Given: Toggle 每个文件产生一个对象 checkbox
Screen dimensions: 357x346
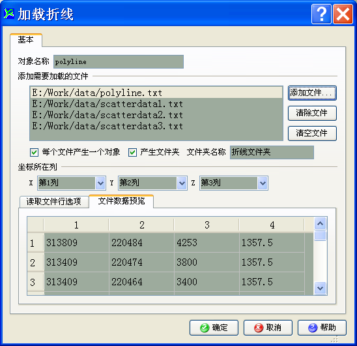Looking at the screenshot, I should (x=34, y=152).
